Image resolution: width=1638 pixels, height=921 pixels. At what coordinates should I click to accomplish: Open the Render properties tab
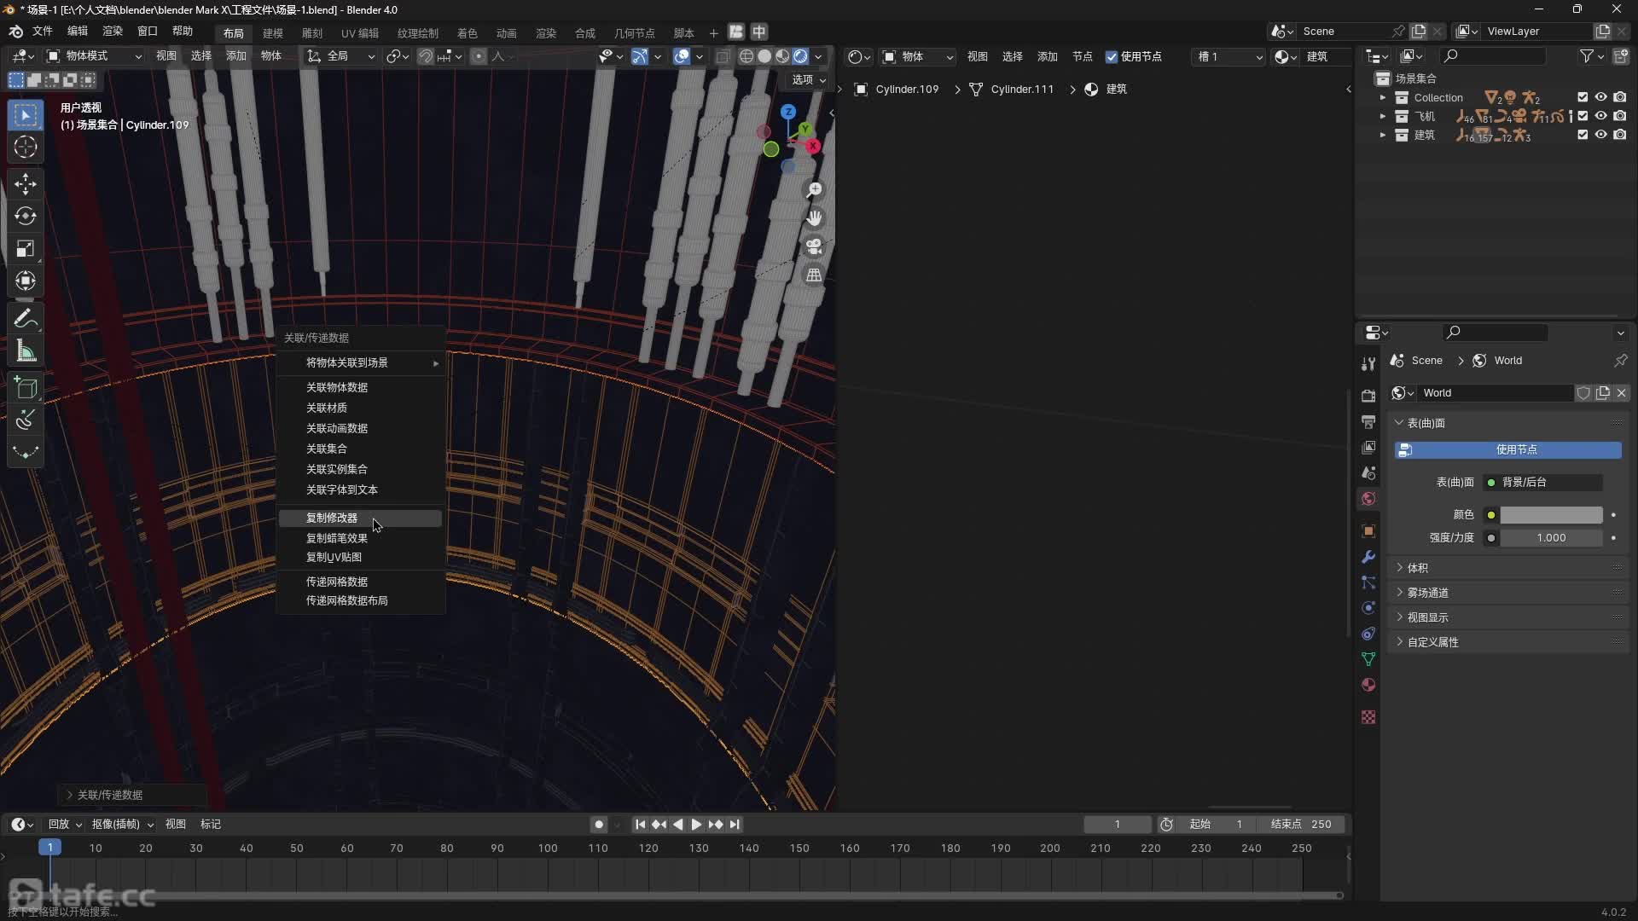tap(1368, 396)
